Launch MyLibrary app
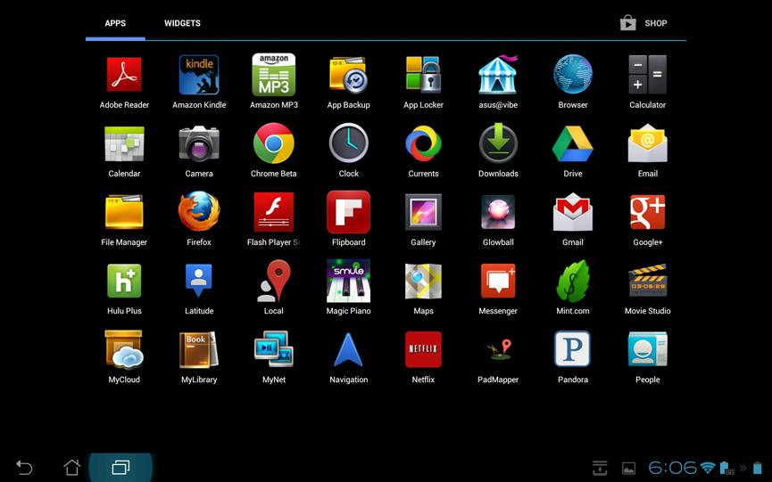 [x=199, y=350]
